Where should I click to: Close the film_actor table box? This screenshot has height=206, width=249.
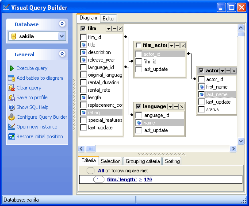pyautogui.click(x=183, y=46)
